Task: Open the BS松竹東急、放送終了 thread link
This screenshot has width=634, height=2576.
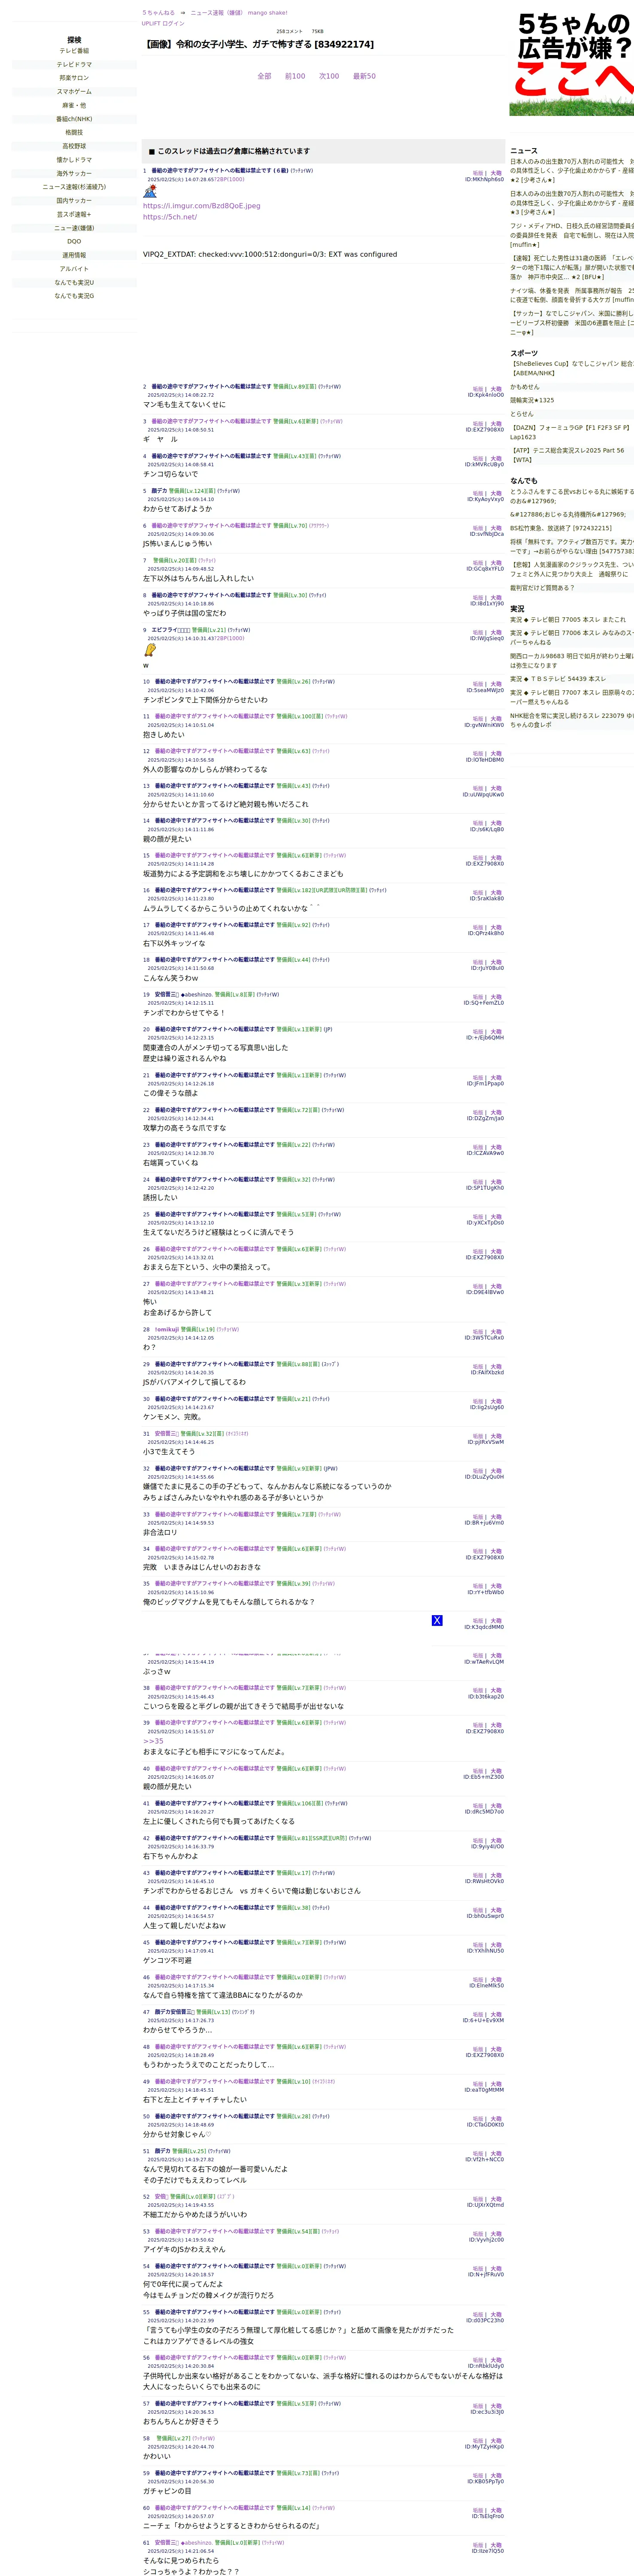Action: pyautogui.click(x=561, y=528)
